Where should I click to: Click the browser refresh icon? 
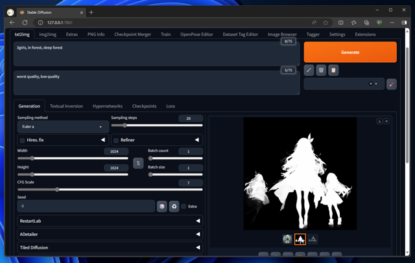(x=25, y=23)
